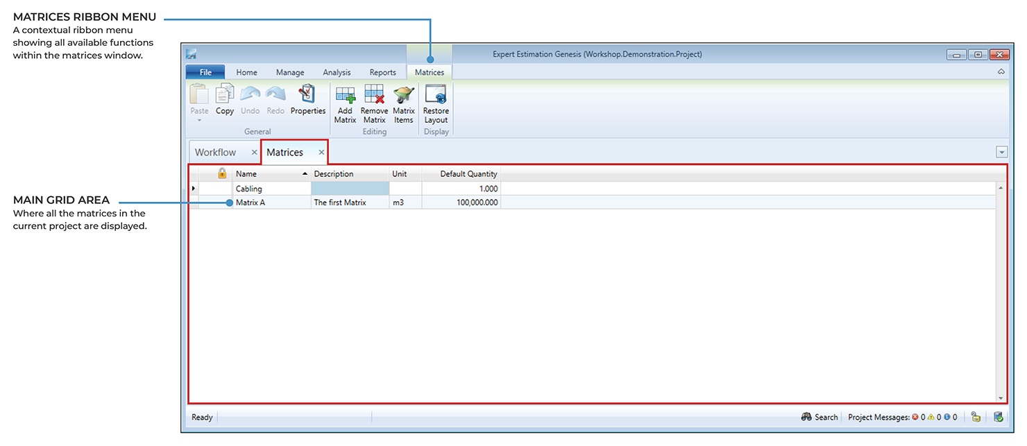The width and height of the screenshot is (1027, 446).
Task: Select the Matrix A row name
Action: [251, 203]
